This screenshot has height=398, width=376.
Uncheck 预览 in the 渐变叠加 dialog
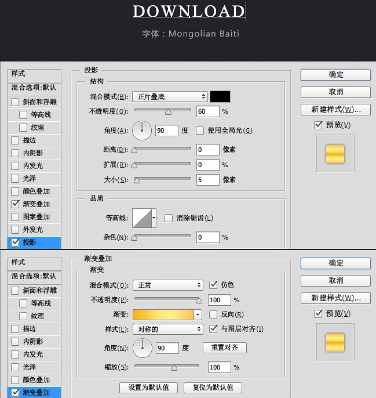pos(318,314)
